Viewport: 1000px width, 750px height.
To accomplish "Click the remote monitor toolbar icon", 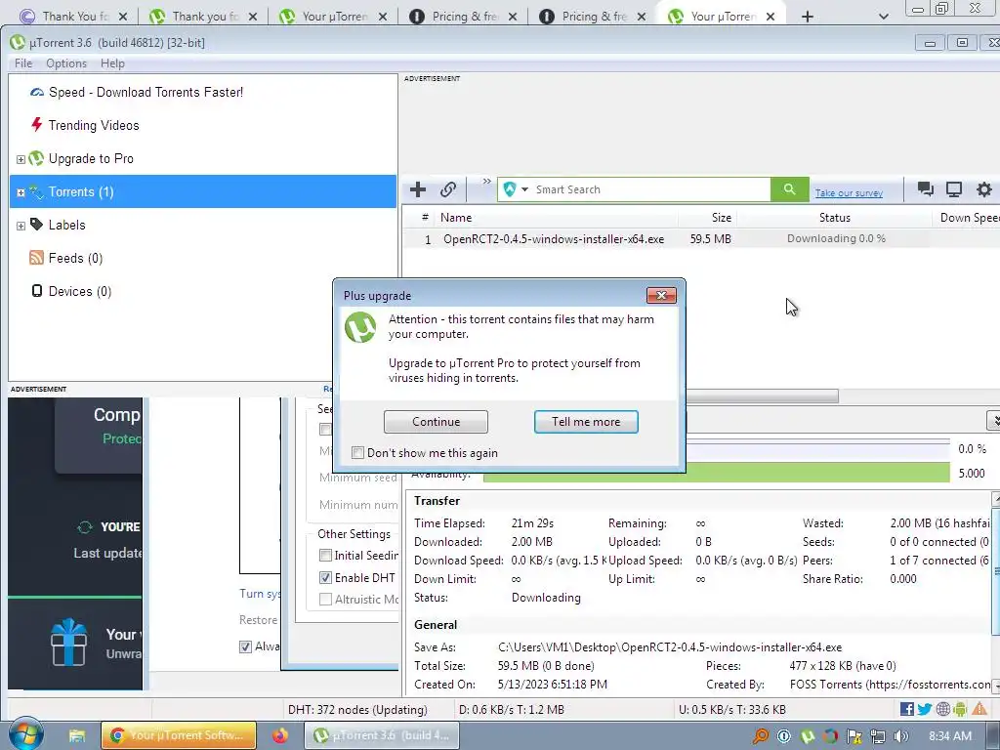I will (x=954, y=188).
